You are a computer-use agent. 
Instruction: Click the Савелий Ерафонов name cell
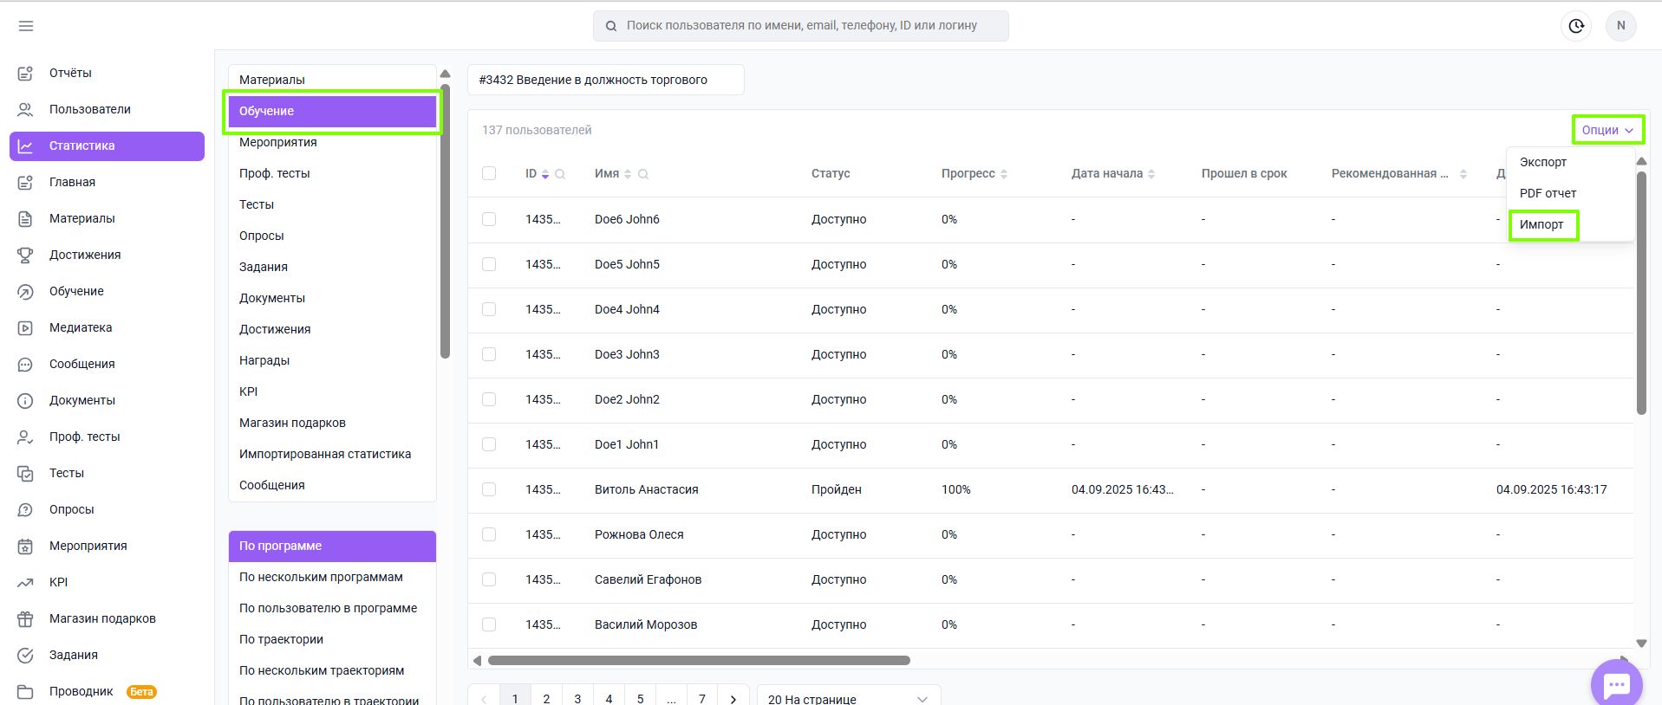649,579
